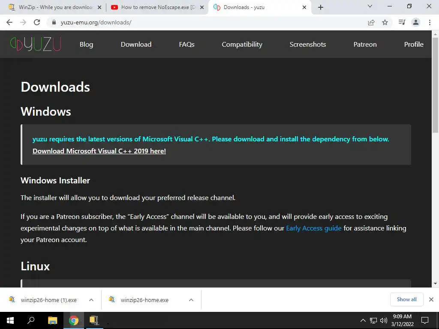Viewport: 439px width, 329px height.
Task: Go to FAQs in the site navigation
Action: pyautogui.click(x=187, y=44)
